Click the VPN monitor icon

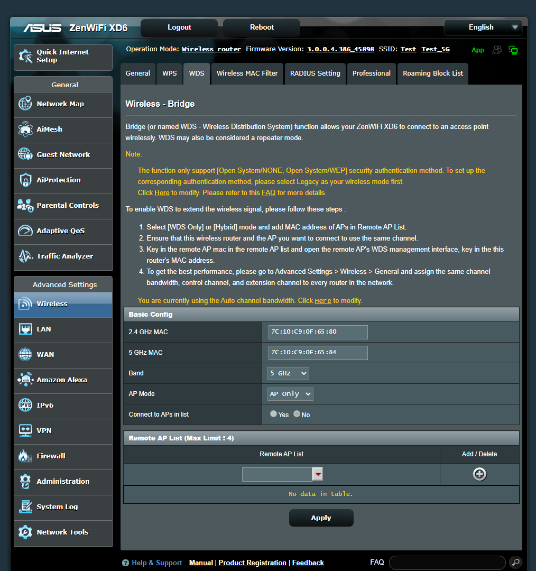pyautogui.click(x=25, y=430)
